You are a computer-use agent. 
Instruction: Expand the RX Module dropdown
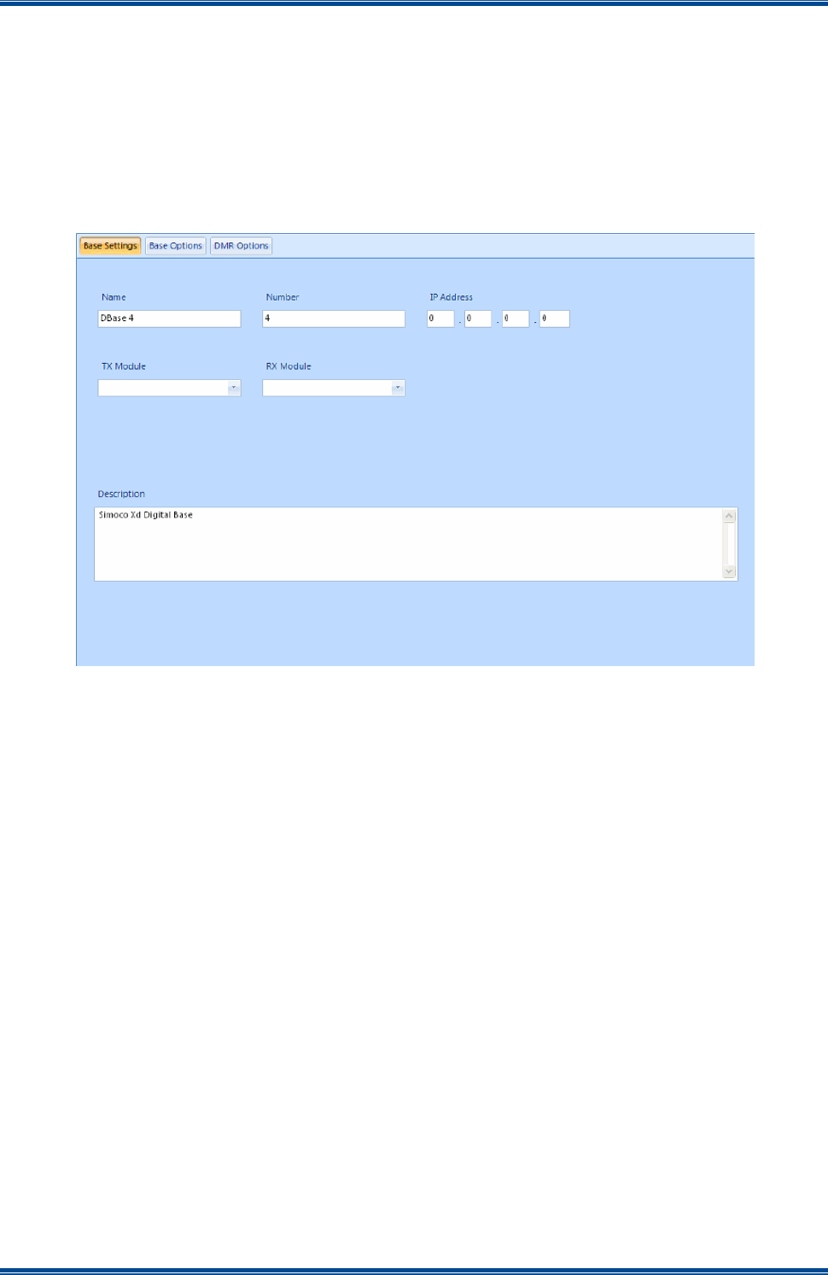(398, 388)
